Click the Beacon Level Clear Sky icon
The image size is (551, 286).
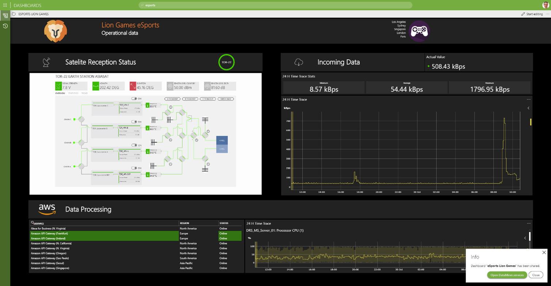point(170,86)
